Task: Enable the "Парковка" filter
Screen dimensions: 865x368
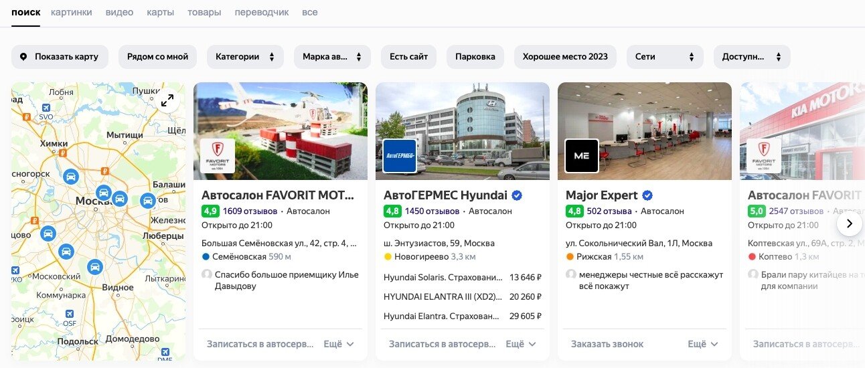Action: tap(475, 57)
